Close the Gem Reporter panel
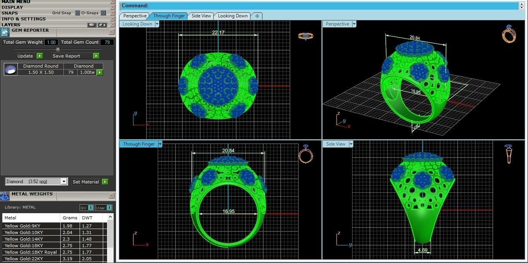The width and height of the screenshot is (528, 263). [x=111, y=32]
